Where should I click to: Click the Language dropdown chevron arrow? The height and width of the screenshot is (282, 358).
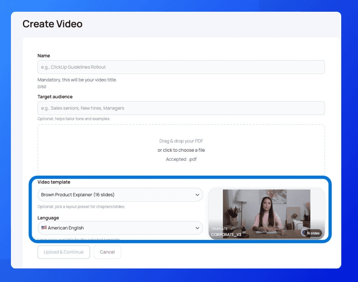pyautogui.click(x=197, y=228)
